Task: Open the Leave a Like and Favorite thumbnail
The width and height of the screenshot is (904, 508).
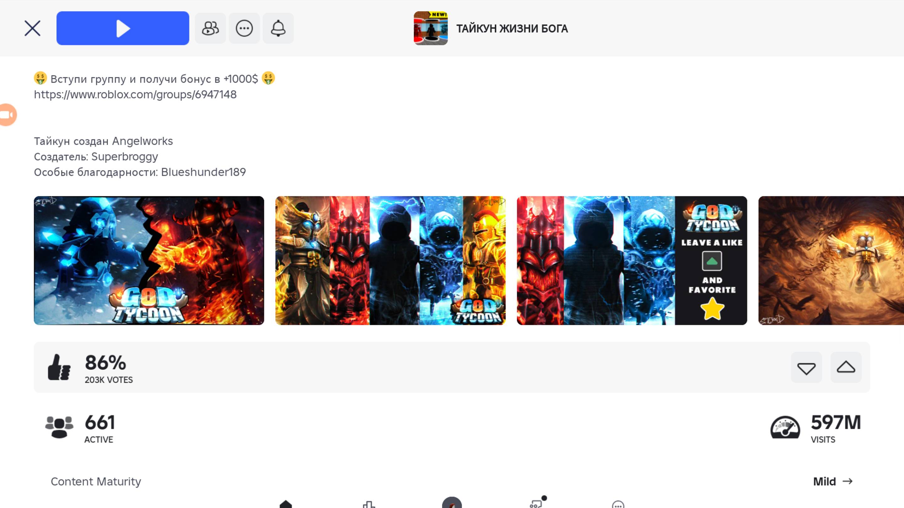Action: [x=632, y=261]
